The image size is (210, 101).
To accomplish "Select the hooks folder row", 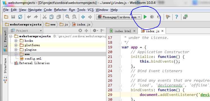I will [x=57, y=41].
